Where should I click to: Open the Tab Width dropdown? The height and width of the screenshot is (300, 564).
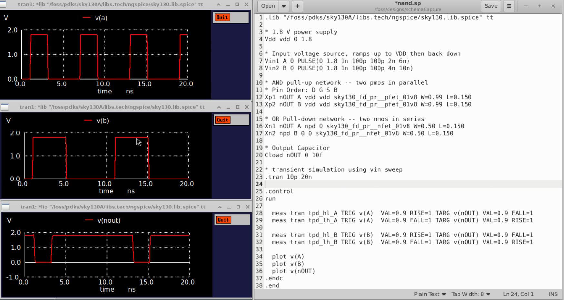click(470, 294)
